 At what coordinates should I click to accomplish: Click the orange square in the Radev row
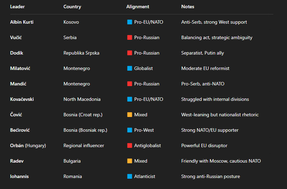tap(129, 161)
